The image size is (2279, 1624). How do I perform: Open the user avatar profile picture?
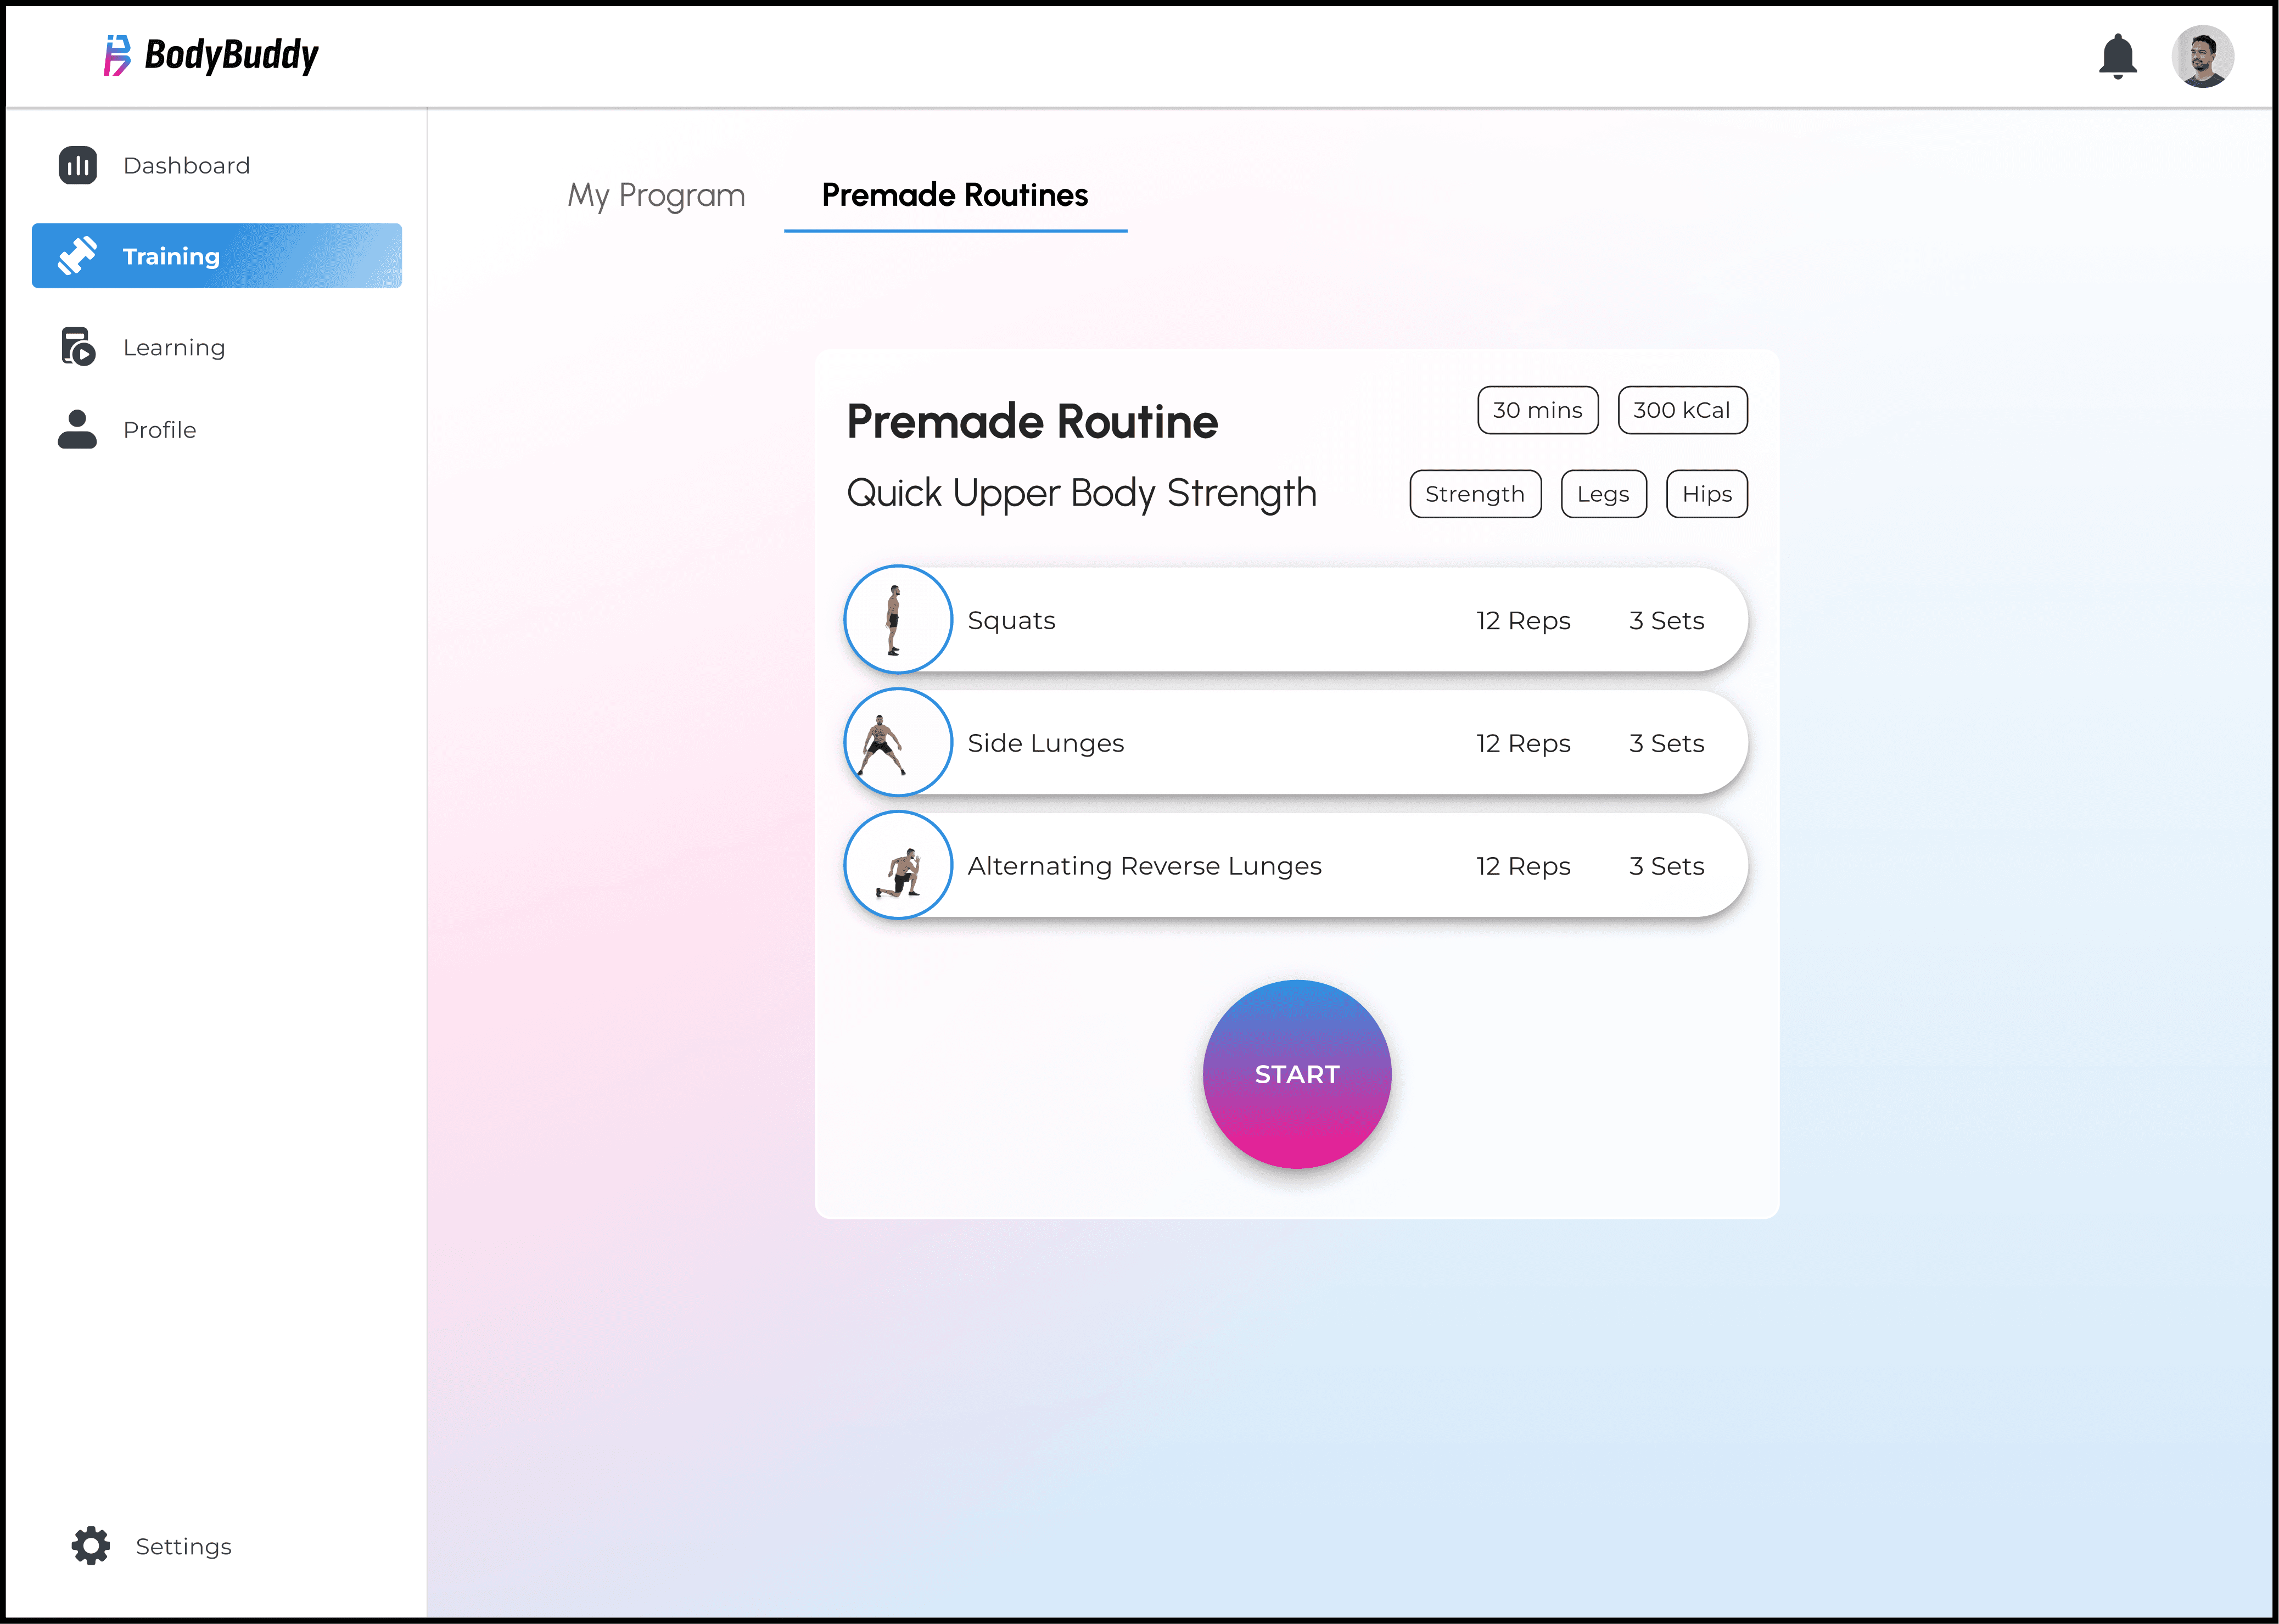coord(2202,56)
